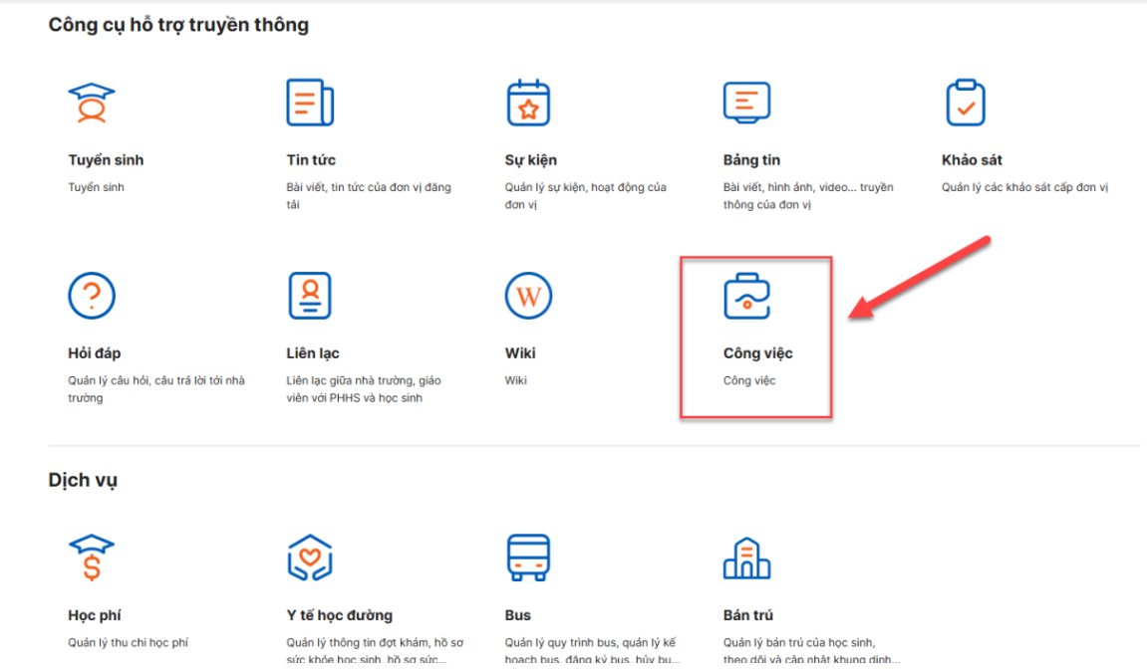Open the Tin tức news icon
The image size is (1147, 670).
309,103
